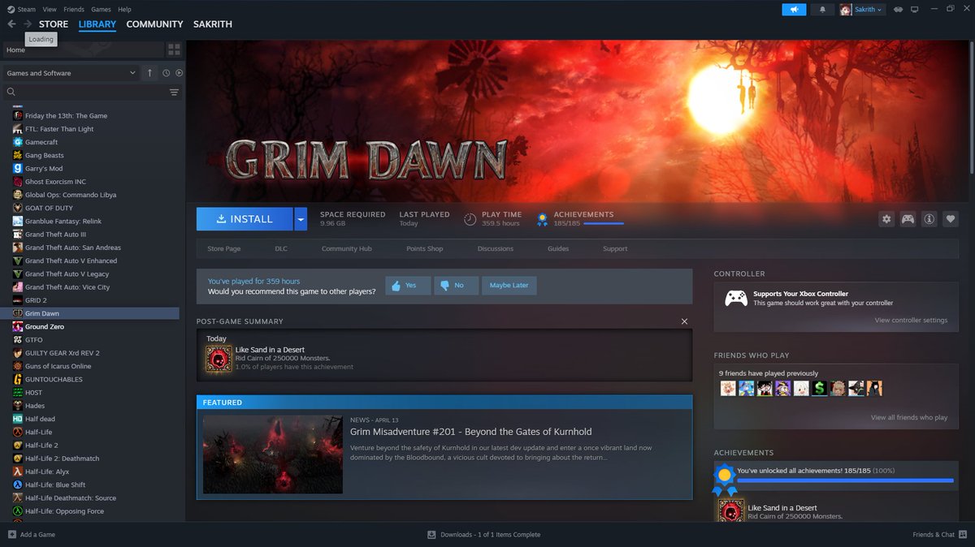Open the Friends menu
The image size is (975, 547).
(73, 10)
